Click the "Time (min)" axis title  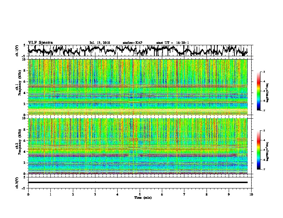coord(143,198)
